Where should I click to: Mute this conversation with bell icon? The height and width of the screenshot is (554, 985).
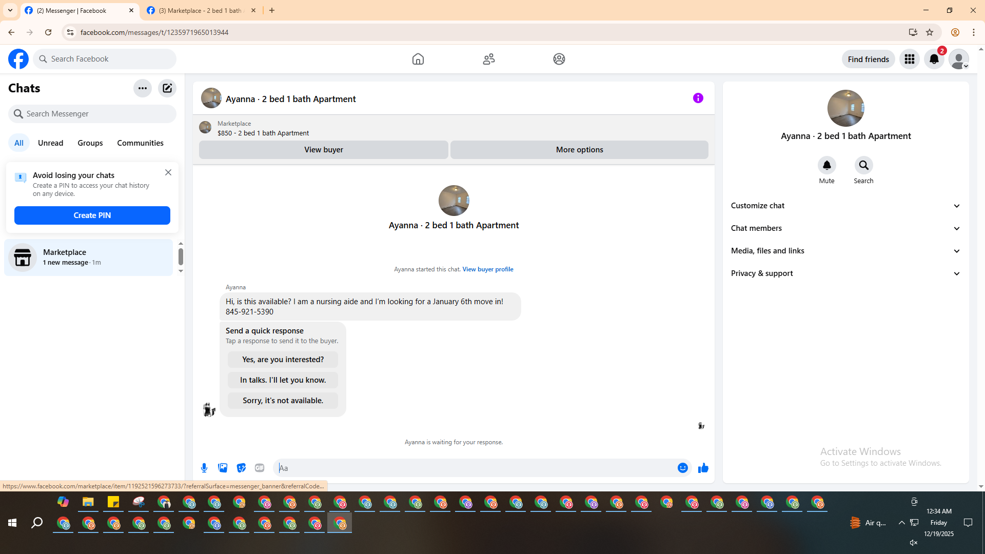pyautogui.click(x=826, y=166)
